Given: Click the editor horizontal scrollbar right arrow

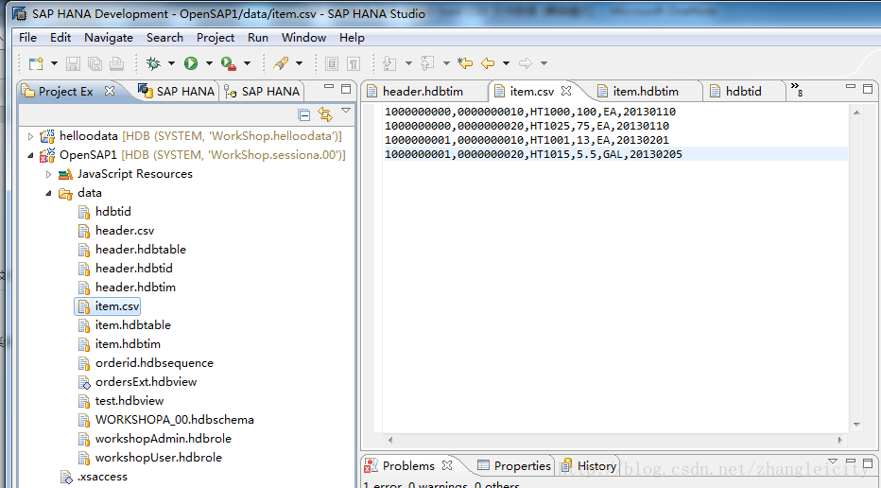Looking at the screenshot, I should coord(840,440).
